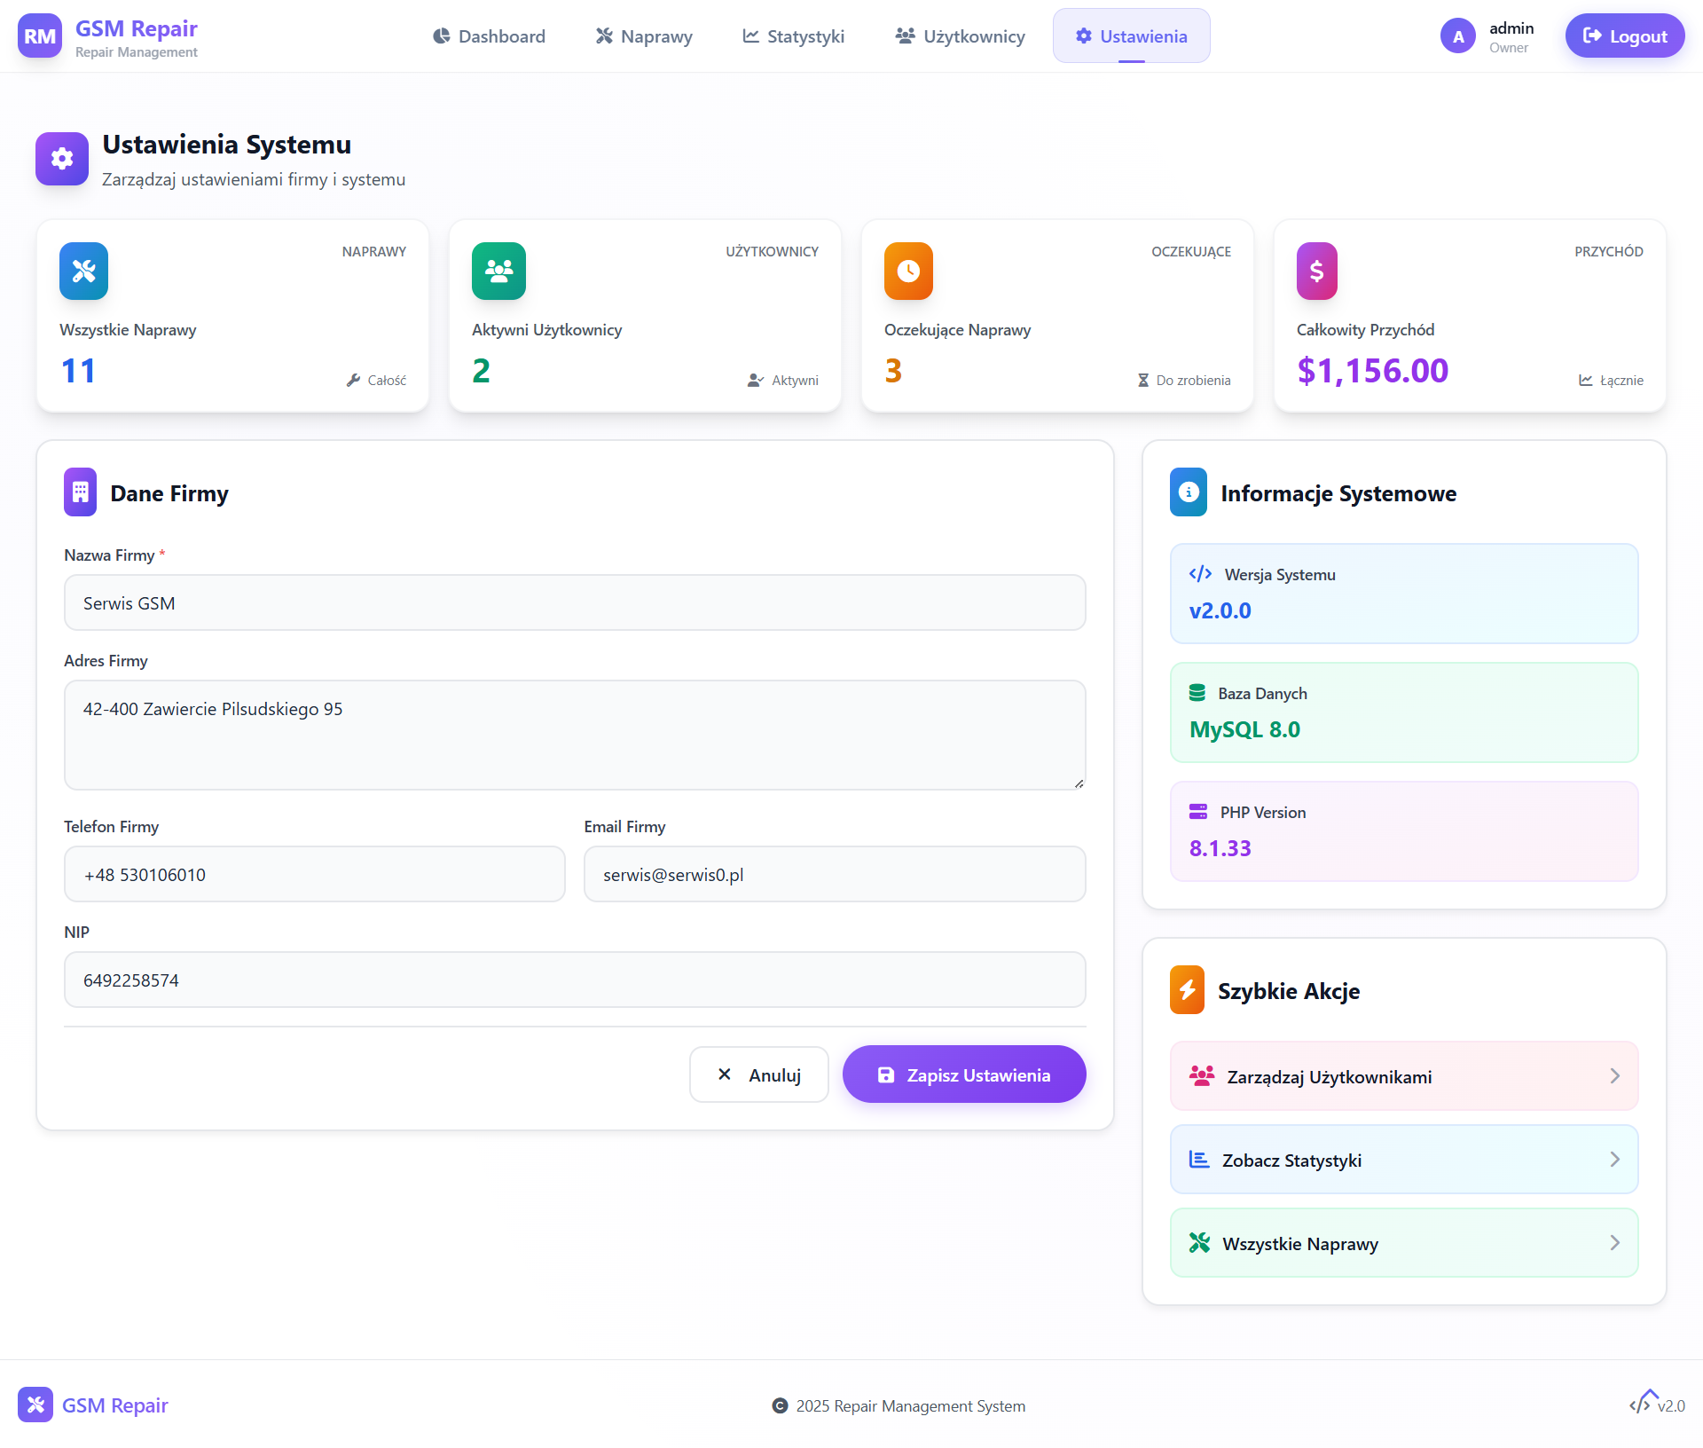The width and height of the screenshot is (1703, 1448).
Task: Open the Dashboard navigation tab
Action: click(x=489, y=36)
